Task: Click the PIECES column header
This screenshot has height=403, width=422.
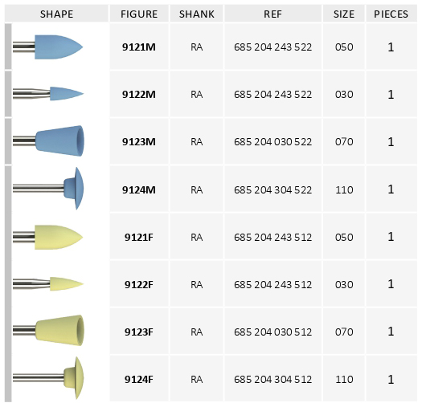Action: 391,14
